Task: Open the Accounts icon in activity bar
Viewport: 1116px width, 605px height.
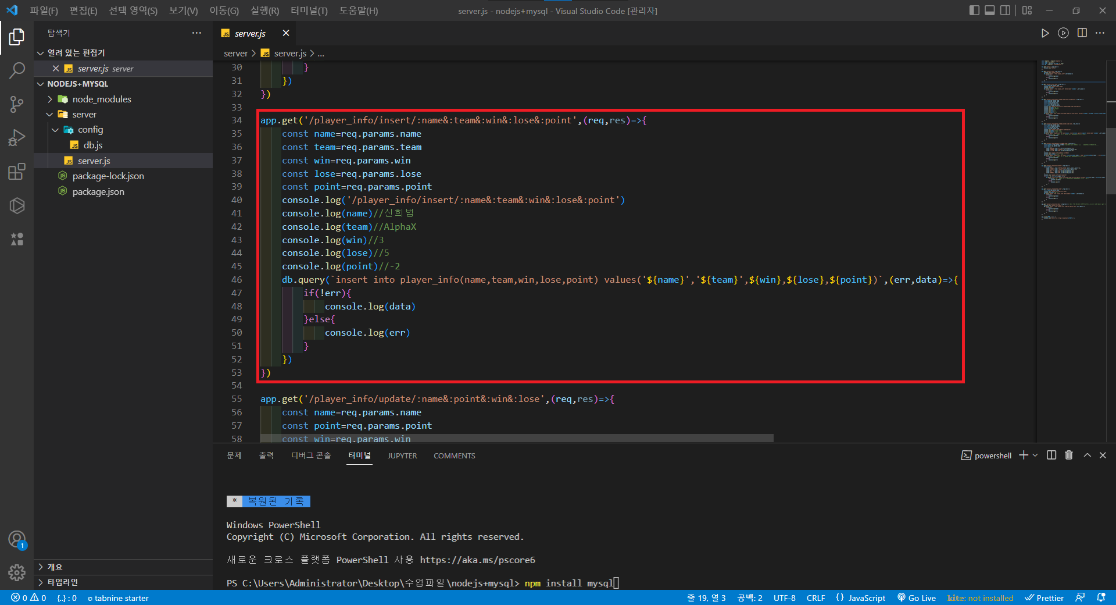Action: pos(17,539)
